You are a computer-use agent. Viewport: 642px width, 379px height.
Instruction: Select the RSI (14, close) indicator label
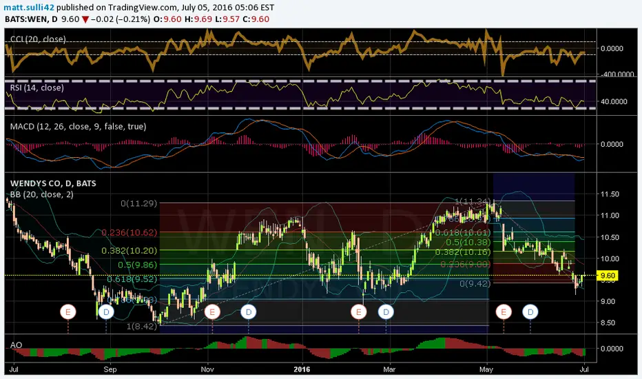pos(37,88)
